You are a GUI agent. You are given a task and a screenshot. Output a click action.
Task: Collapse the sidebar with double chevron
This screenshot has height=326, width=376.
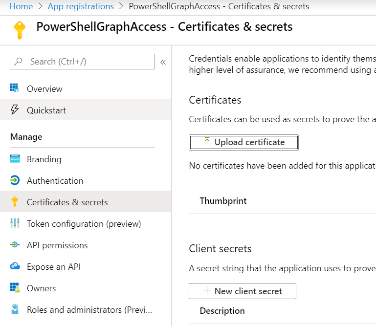click(163, 63)
